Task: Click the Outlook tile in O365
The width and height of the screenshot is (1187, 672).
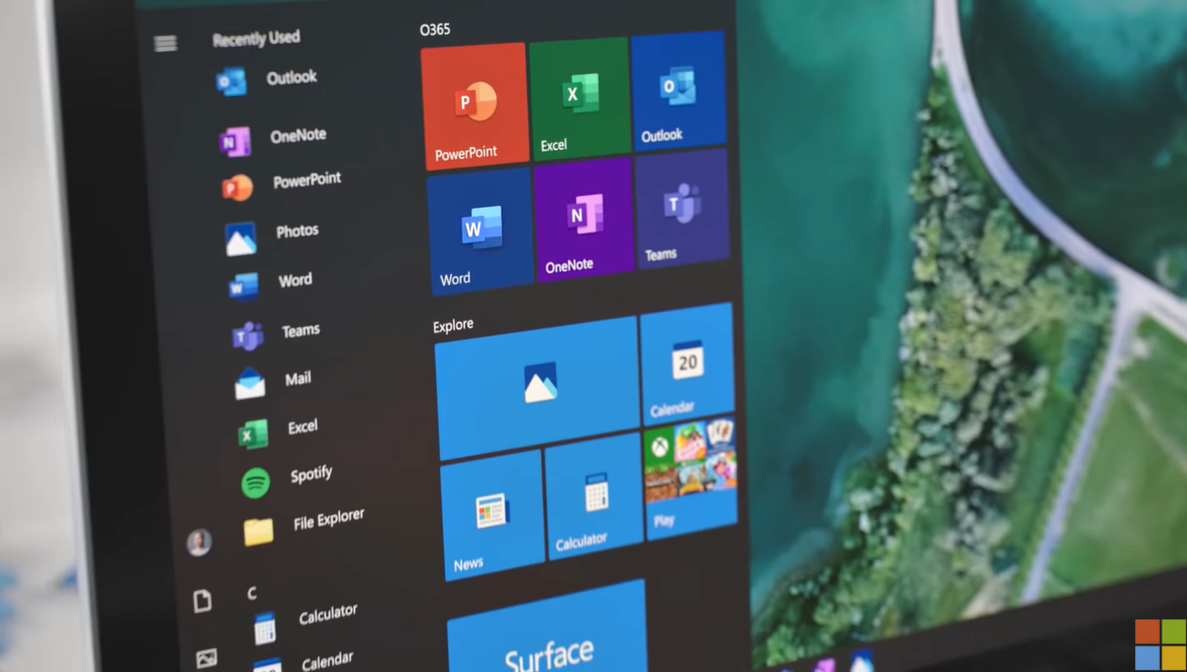Action: pyautogui.click(x=679, y=90)
